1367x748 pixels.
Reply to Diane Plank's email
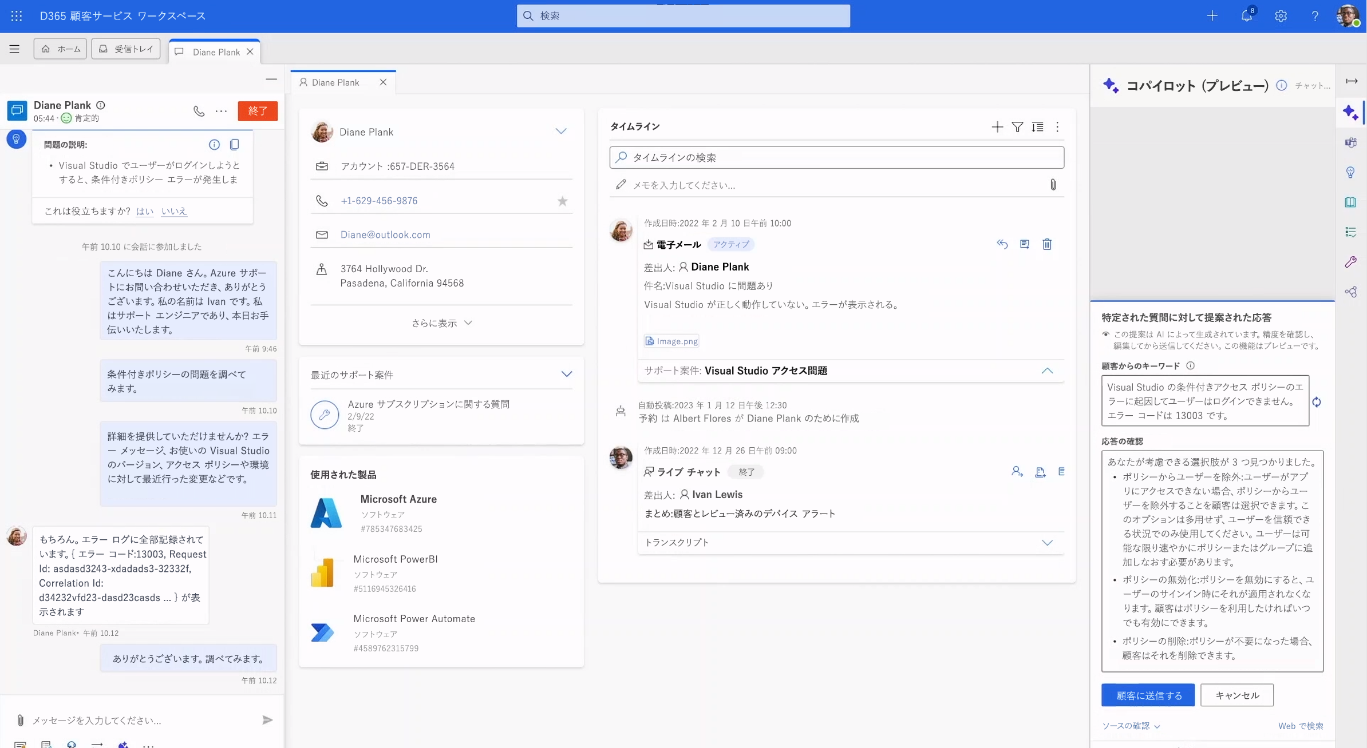[1002, 244]
